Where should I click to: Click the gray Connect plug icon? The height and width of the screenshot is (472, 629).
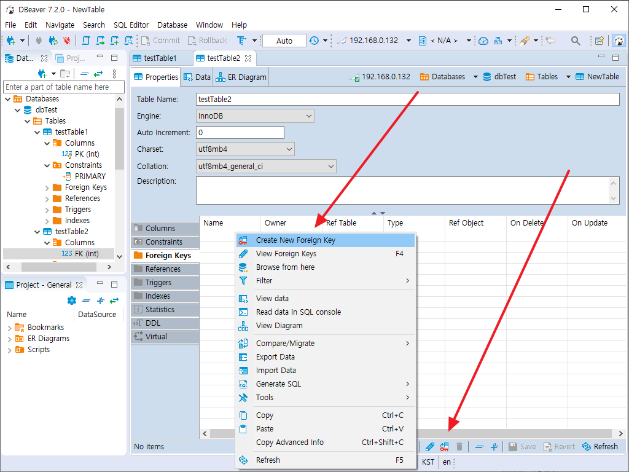point(39,41)
